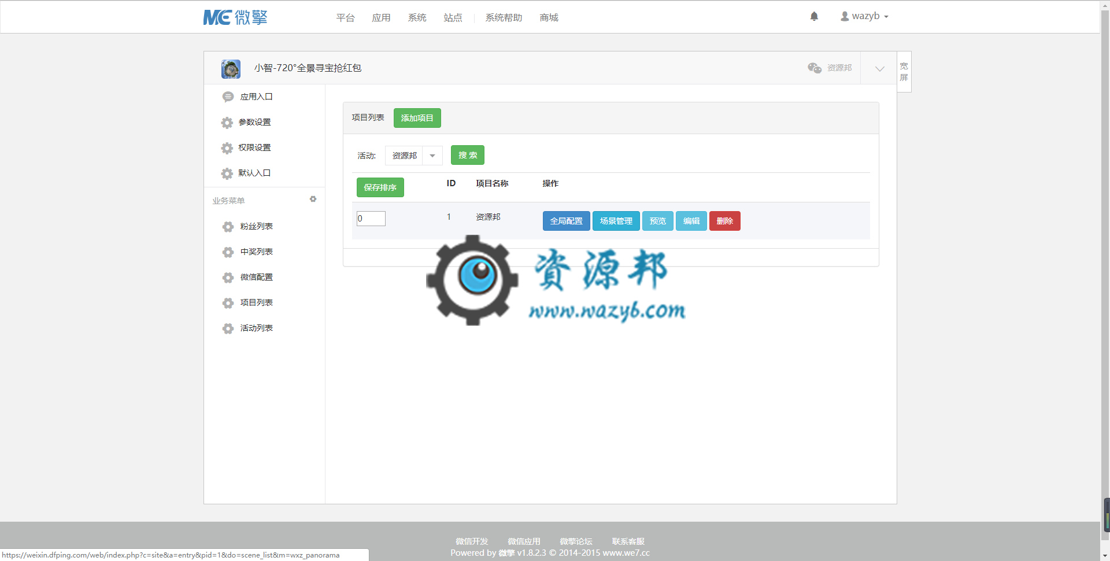The image size is (1110, 561).
Task: Go to 微信配置 page
Action: [x=256, y=277]
